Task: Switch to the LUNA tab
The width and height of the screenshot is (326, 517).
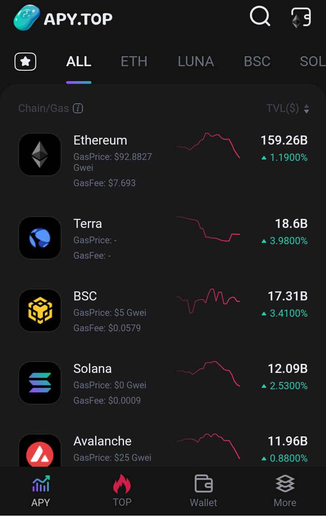Action: click(196, 62)
